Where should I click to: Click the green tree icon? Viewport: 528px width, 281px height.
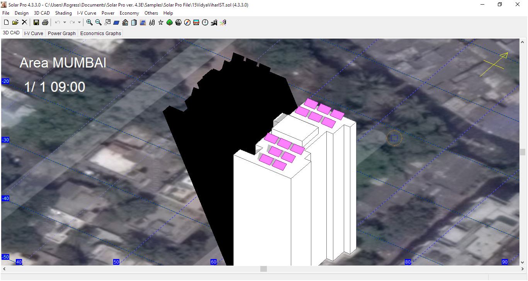170,23
